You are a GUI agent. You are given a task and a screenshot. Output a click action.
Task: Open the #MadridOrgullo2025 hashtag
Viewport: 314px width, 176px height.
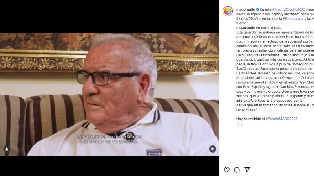[x=288, y=9]
